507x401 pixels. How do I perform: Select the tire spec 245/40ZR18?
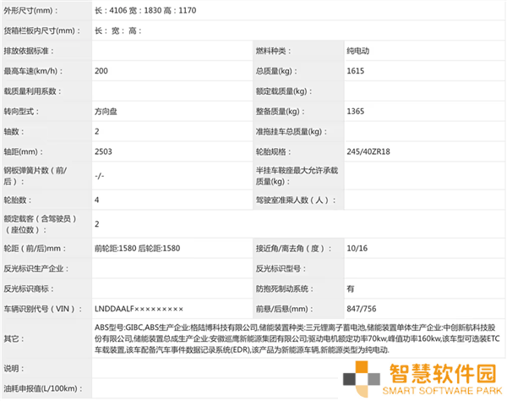coord(368,151)
